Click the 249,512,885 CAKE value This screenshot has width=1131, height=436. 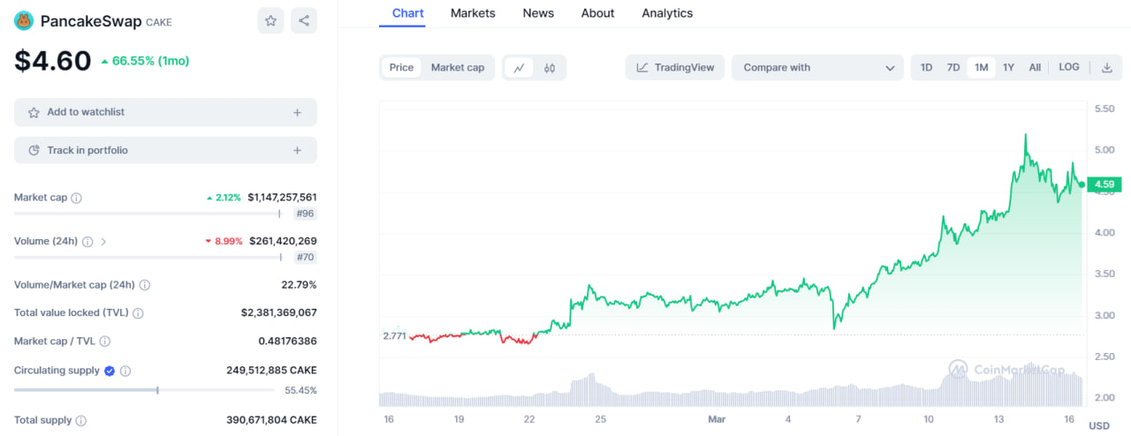coord(271,371)
